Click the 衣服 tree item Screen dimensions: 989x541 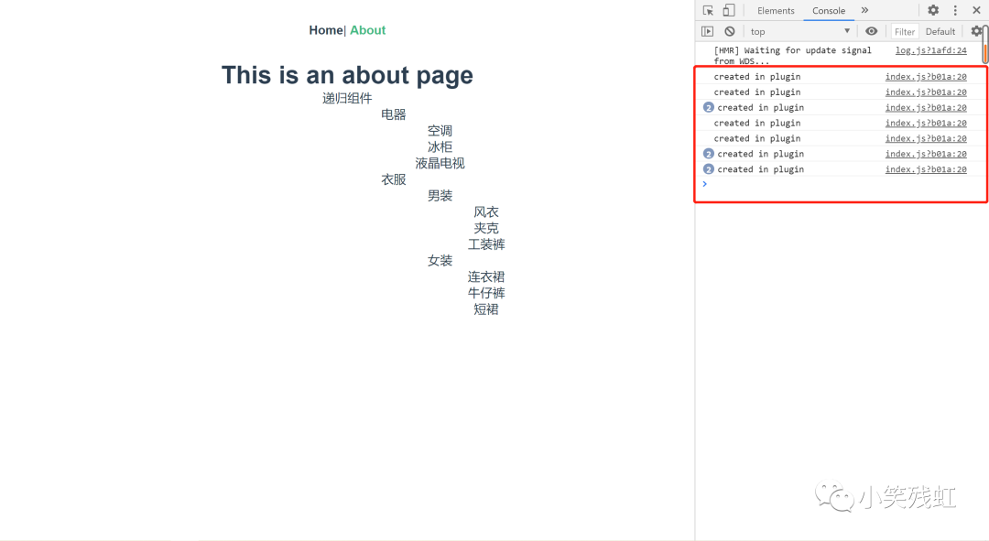(393, 179)
